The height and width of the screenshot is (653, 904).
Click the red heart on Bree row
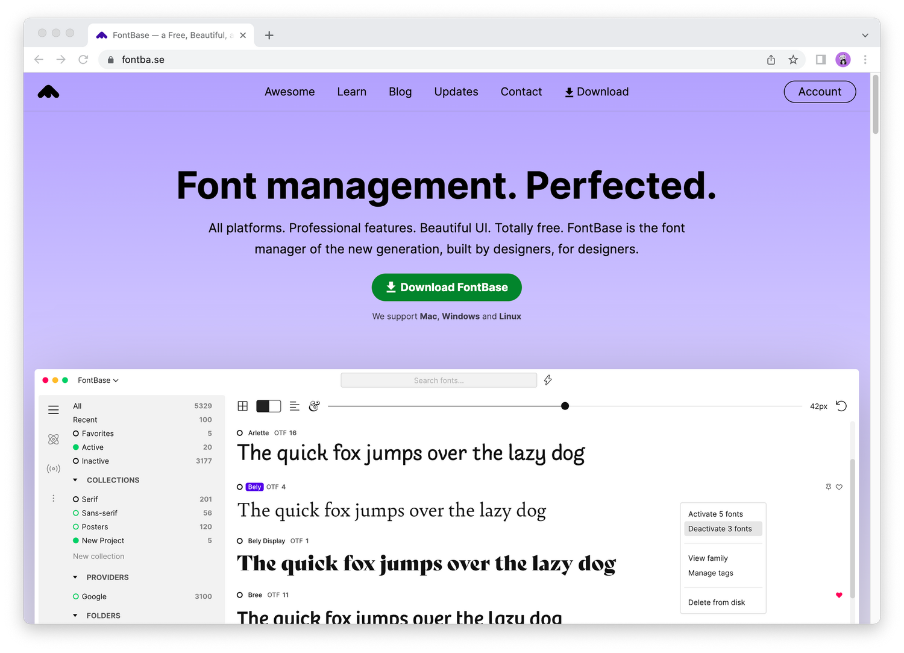coord(839,595)
